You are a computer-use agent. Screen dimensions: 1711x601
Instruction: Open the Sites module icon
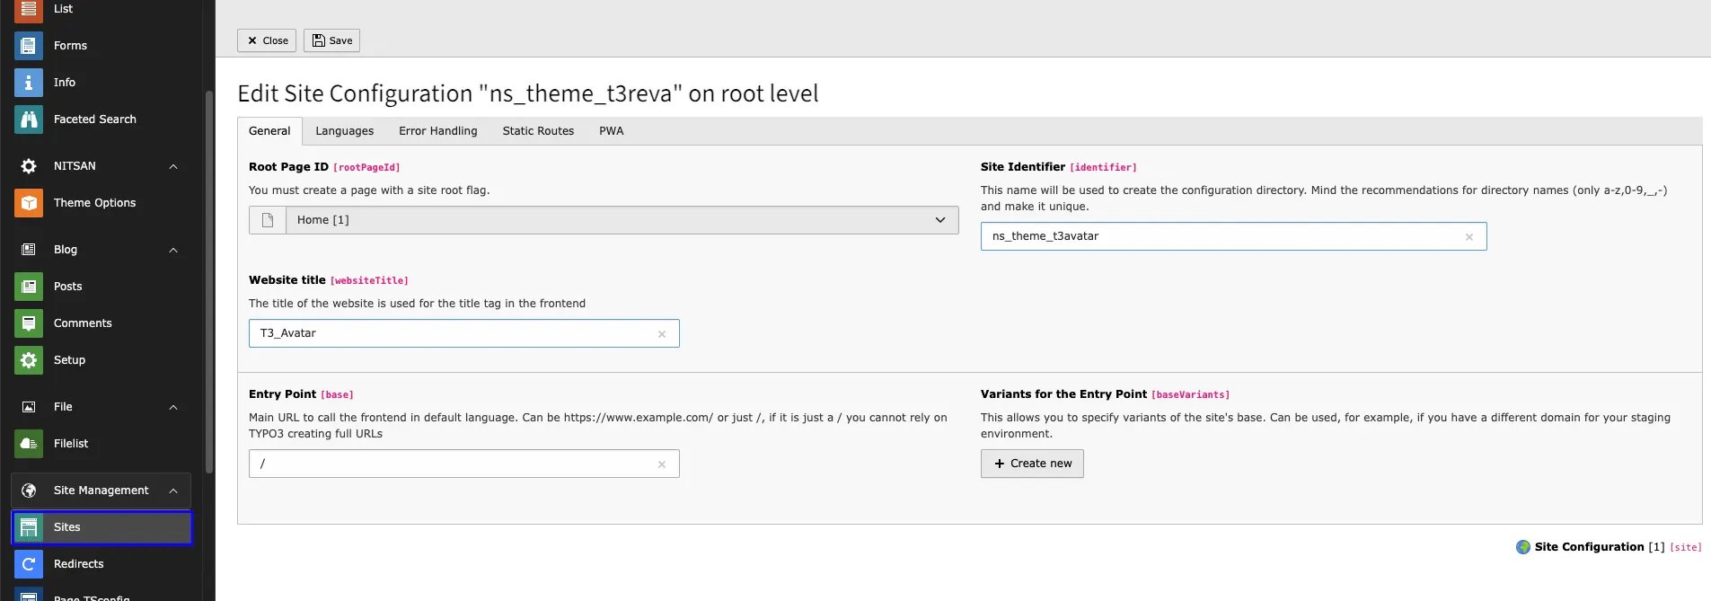click(x=29, y=527)
